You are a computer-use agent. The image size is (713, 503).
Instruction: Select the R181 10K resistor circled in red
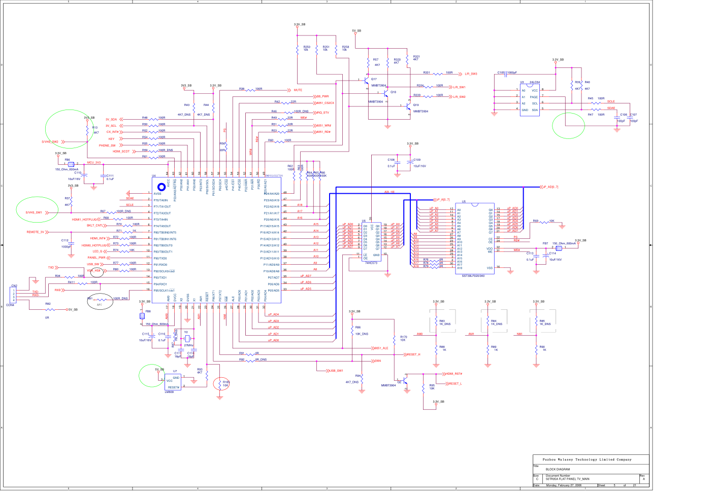point(223,384)
